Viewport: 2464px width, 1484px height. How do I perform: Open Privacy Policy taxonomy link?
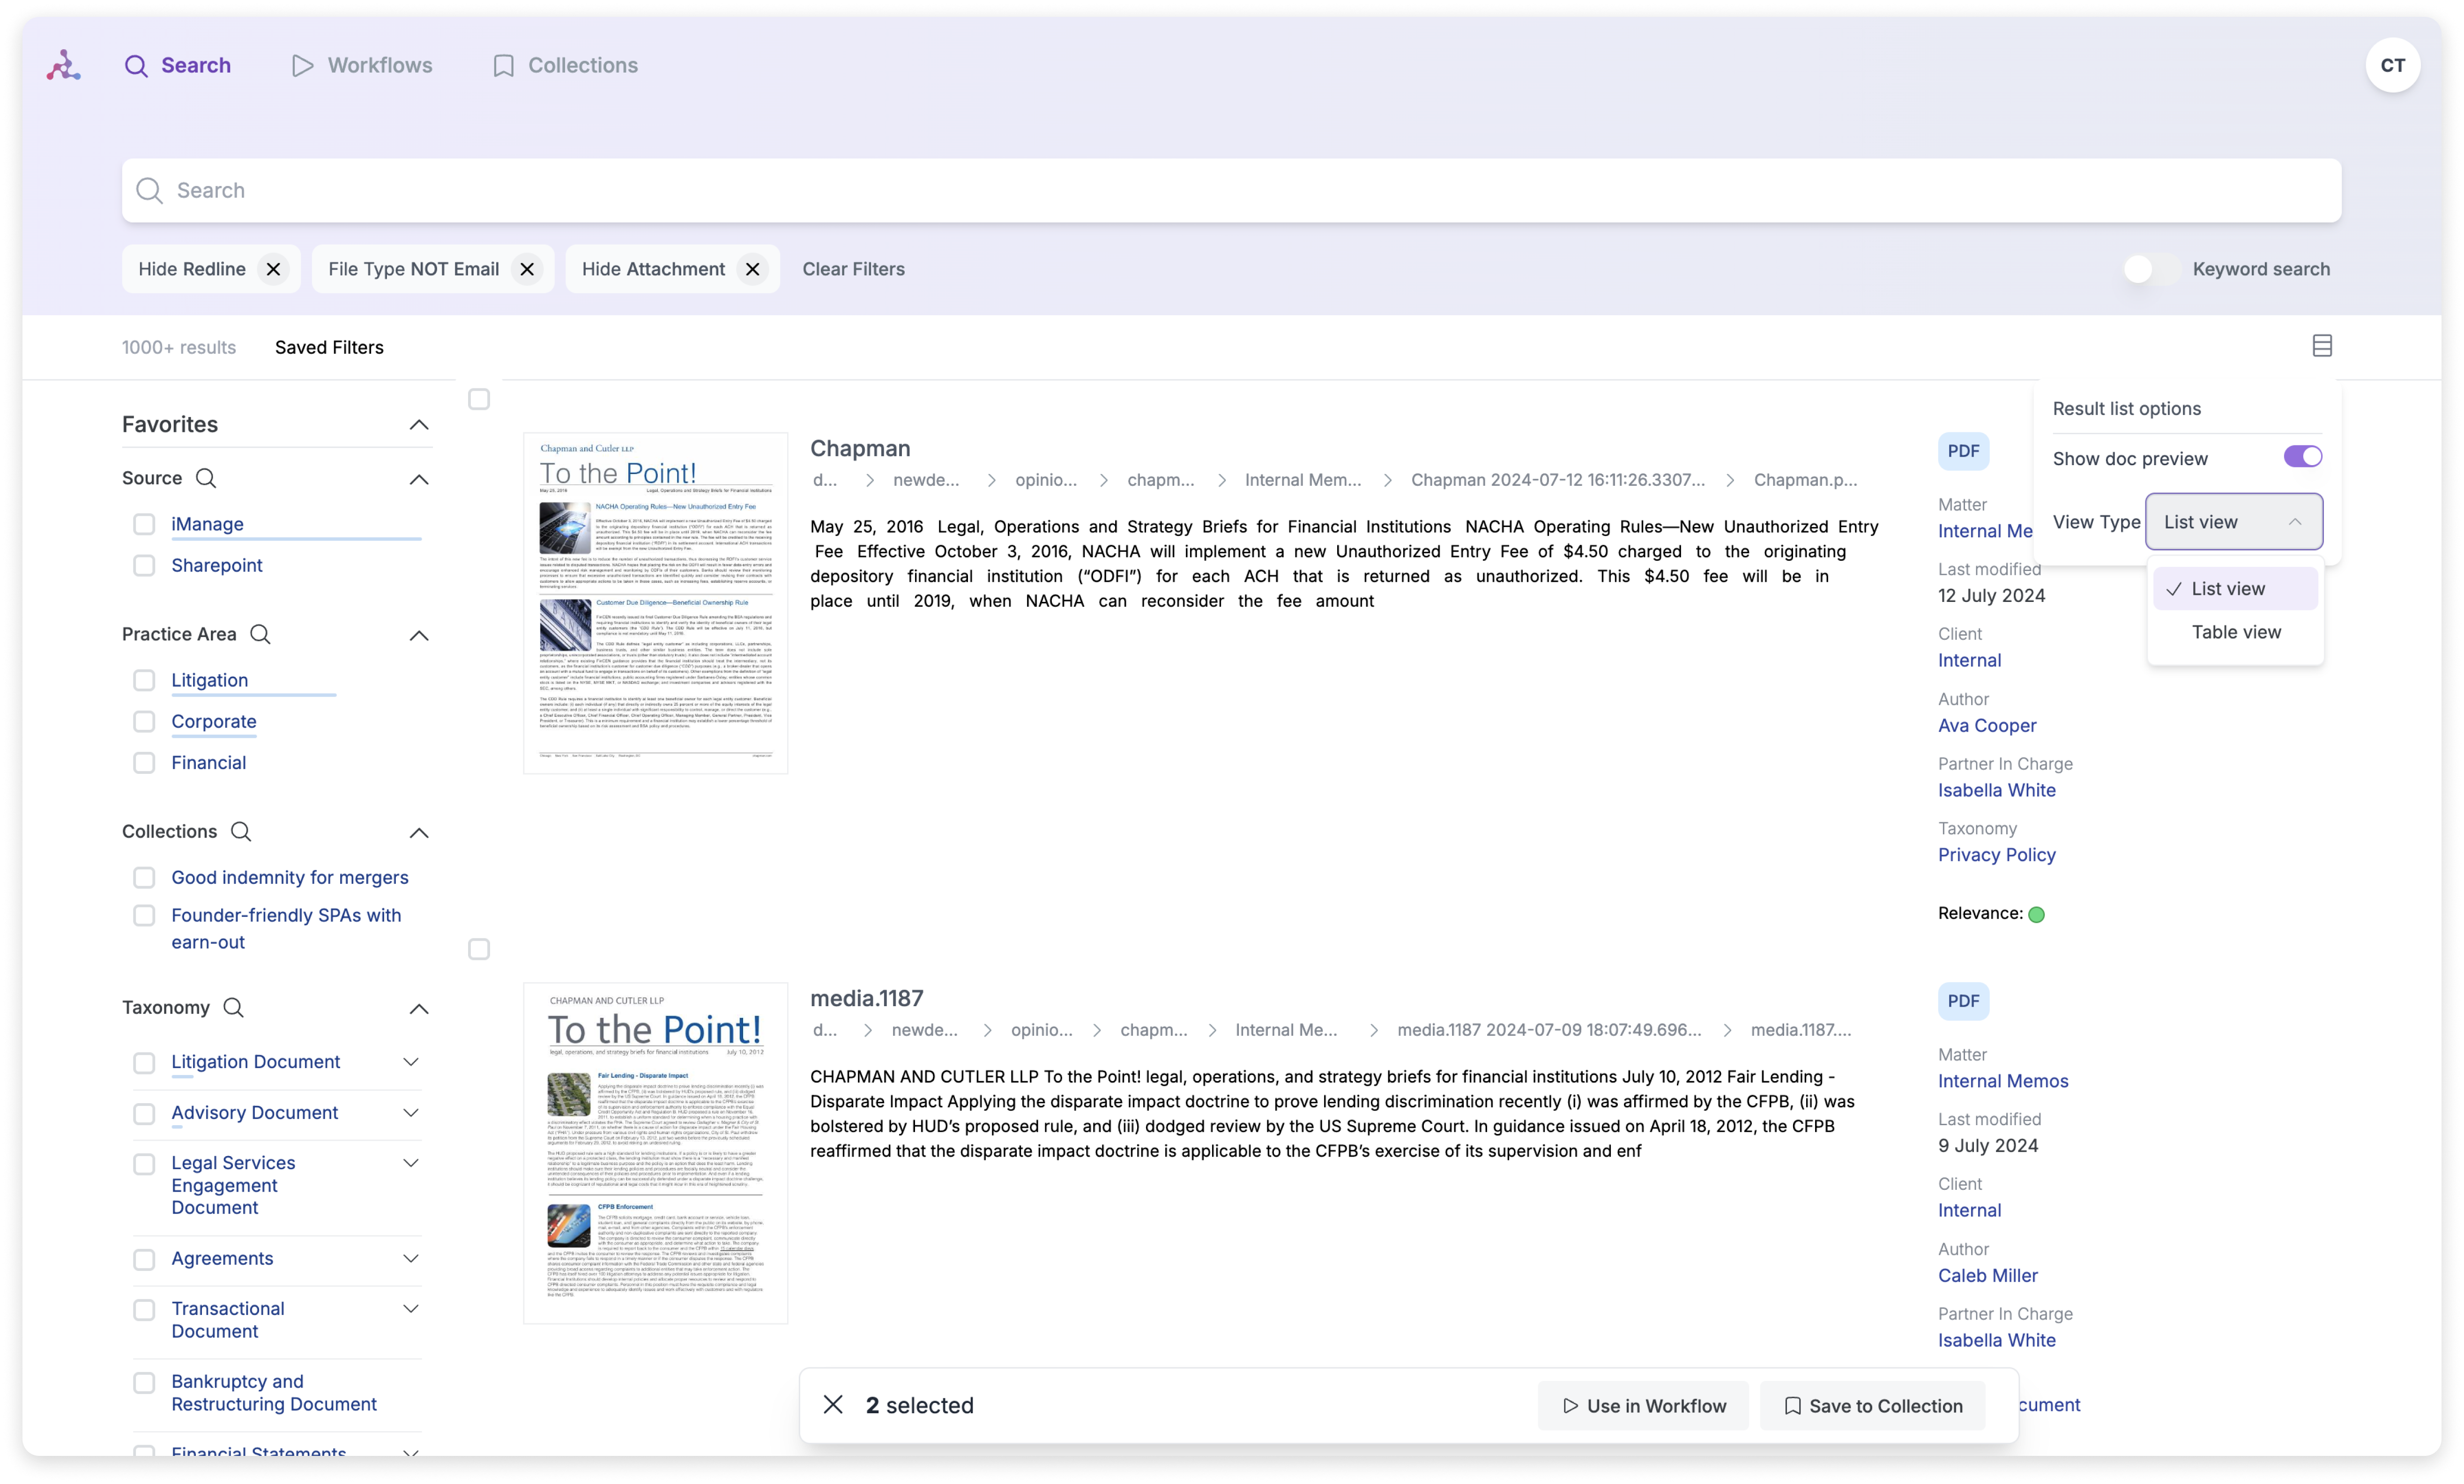click(x=1996, y=854)
